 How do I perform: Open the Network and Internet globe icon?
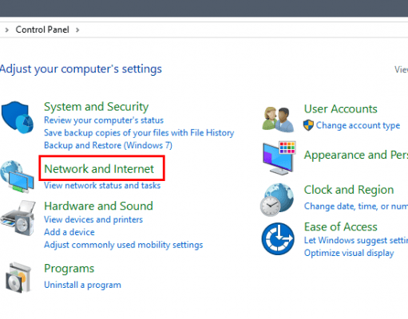18,177
